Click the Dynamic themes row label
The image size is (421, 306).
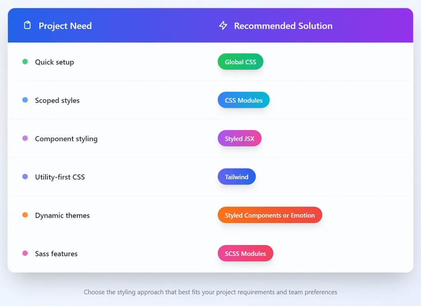tap(62, 215)
